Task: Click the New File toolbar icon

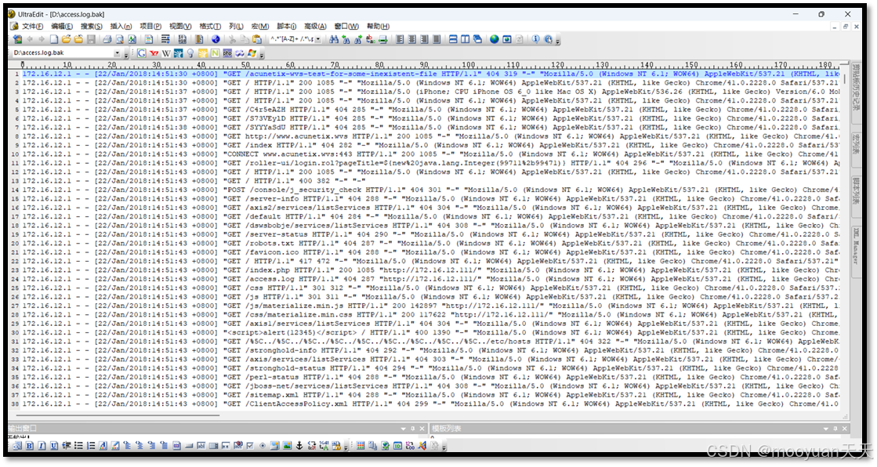Action: 54,39
